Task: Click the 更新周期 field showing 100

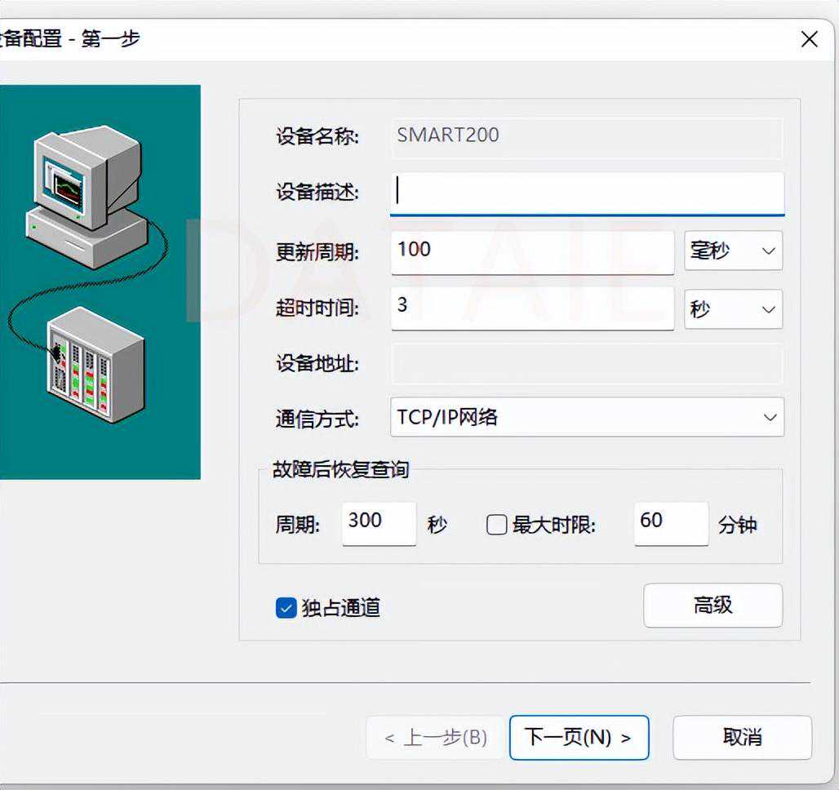Action: click(x=531, y=251)
